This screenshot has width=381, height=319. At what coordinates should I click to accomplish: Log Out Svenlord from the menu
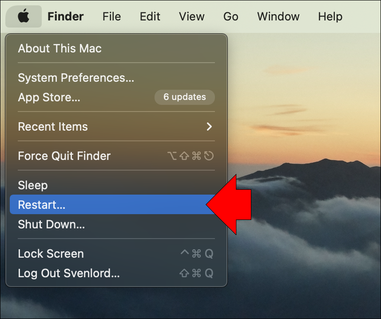tap(69, 273)
